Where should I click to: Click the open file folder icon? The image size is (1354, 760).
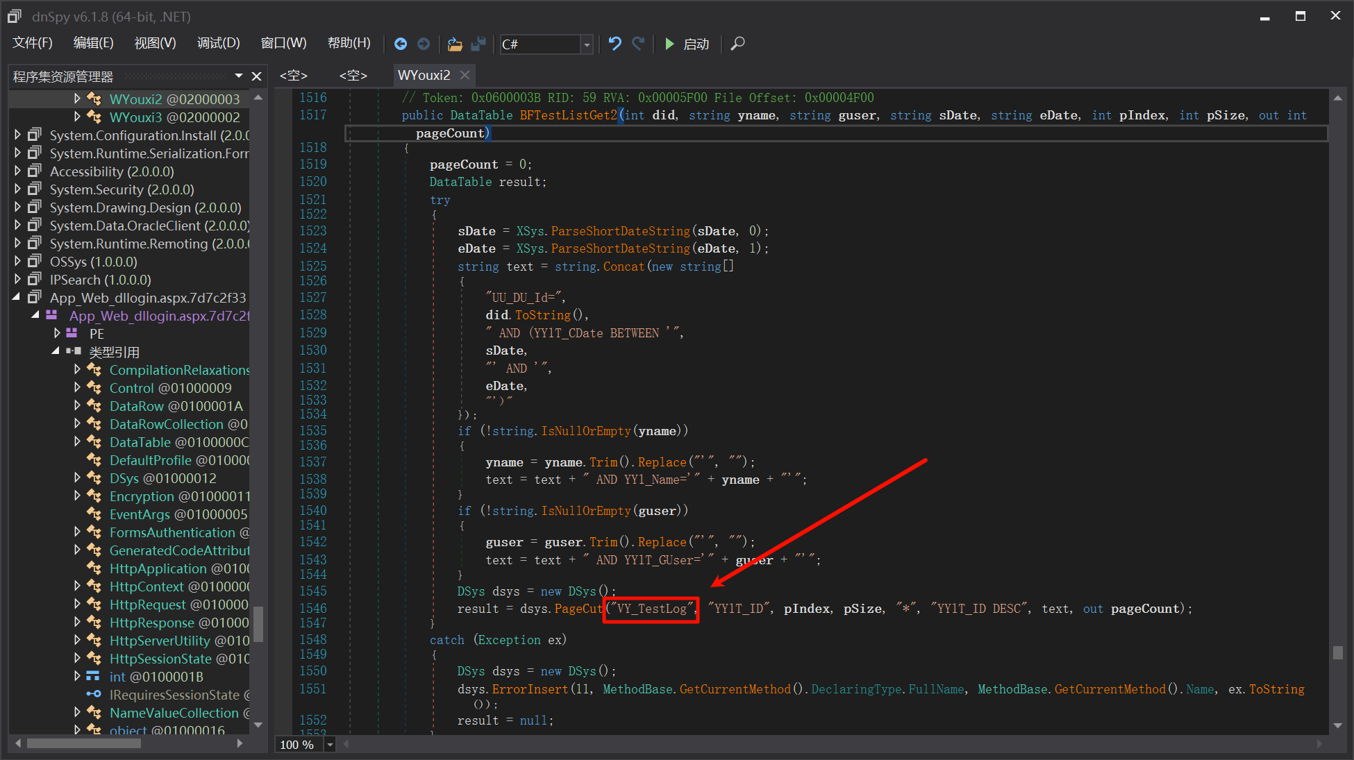(x=455, y=44)
